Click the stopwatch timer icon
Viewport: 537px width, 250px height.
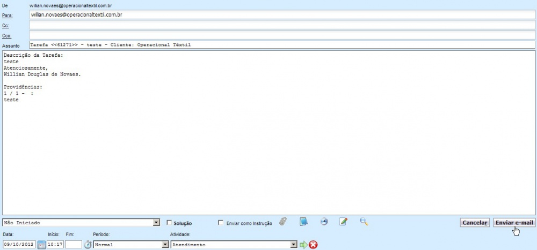point(88,245)
